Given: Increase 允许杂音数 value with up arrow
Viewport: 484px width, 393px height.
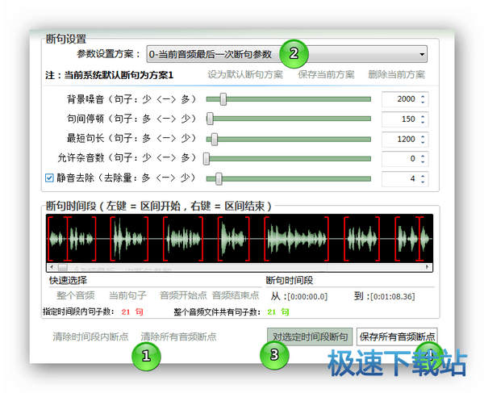Looking at the screenshot, I should (423, 155).
